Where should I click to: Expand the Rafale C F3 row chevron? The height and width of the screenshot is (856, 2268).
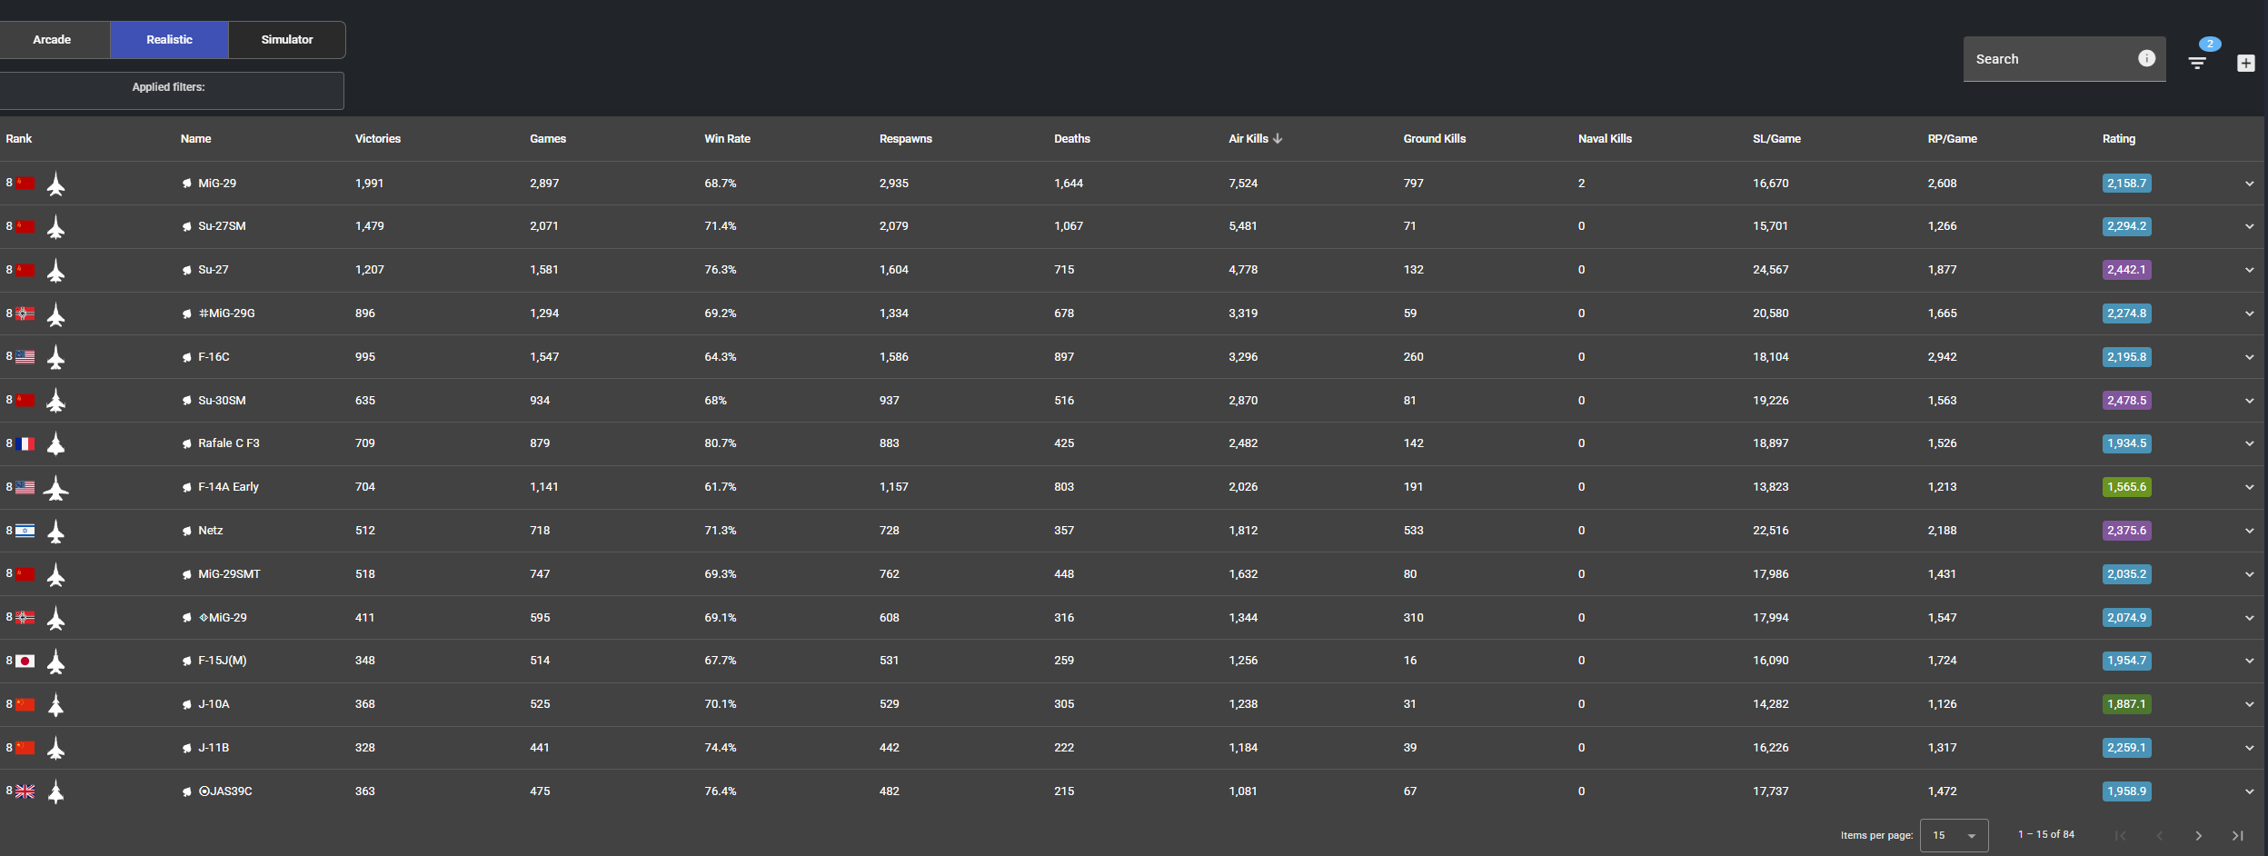point(2249,443)
